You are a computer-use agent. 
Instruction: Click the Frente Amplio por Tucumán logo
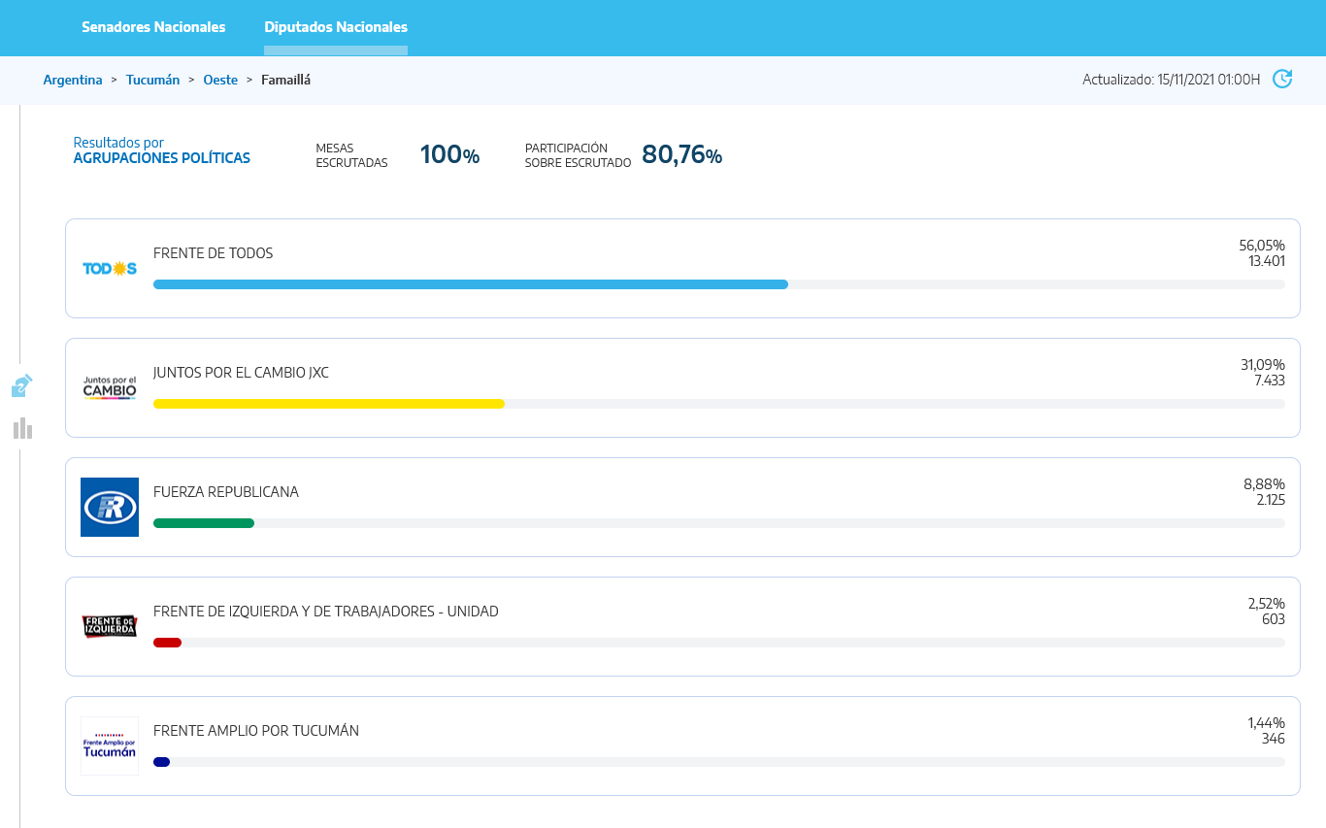pos(110,745)
